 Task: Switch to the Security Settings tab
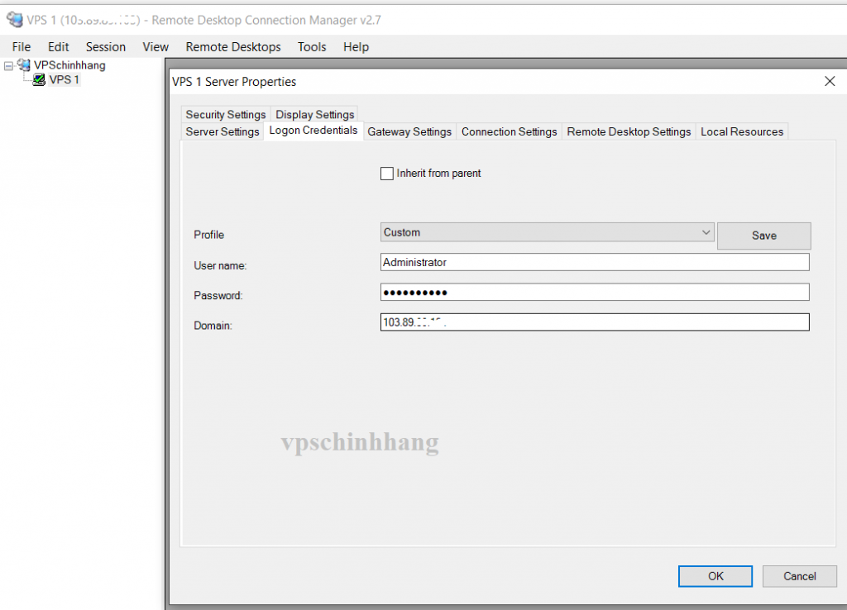(x=226, y=114)
